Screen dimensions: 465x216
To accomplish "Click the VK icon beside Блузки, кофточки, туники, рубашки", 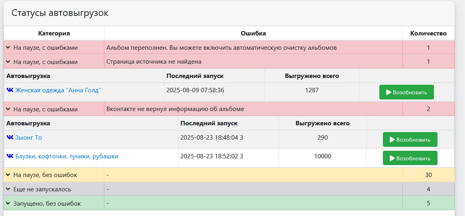I will pyautogui.click(x=10, y=156).
